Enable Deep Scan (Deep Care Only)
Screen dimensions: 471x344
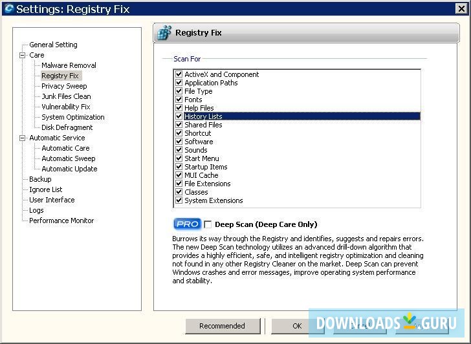[208, 224]
